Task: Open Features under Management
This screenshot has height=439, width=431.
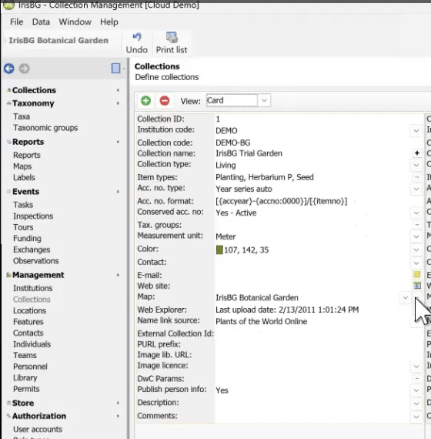Action: point(28,322)
